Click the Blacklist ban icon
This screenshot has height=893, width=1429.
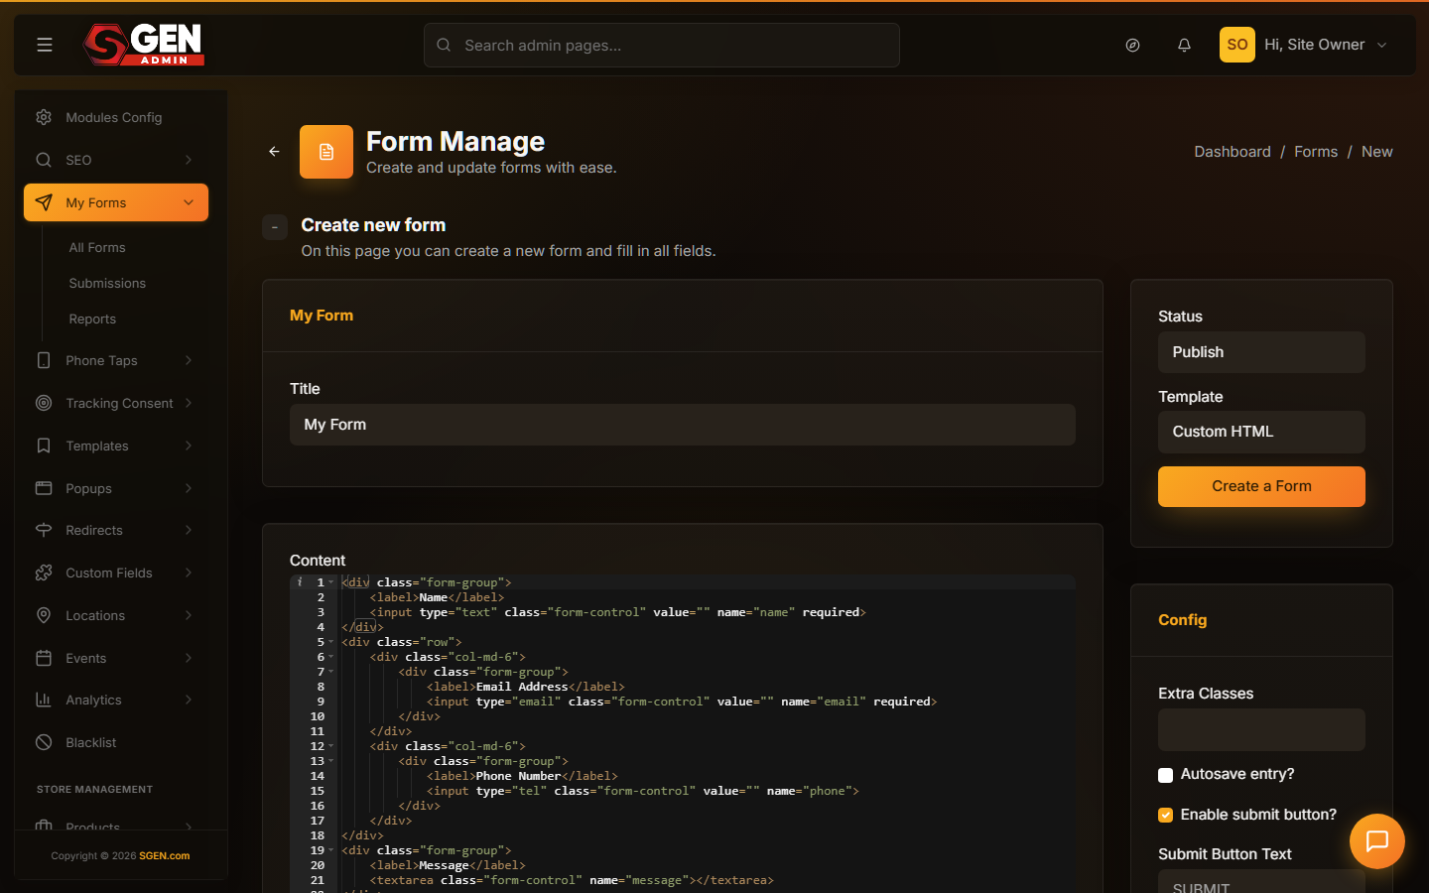(x=44, y=742)
